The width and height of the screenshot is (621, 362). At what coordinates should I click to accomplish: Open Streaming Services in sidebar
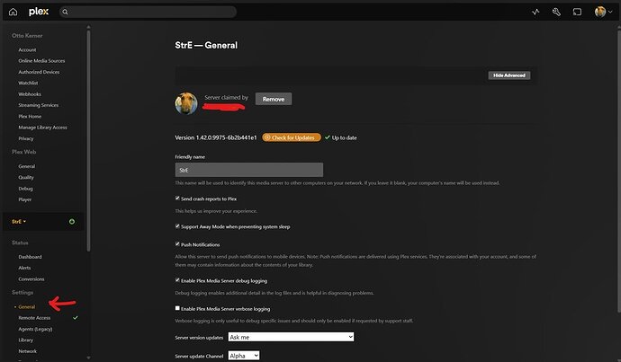click(x=39, y=105)
